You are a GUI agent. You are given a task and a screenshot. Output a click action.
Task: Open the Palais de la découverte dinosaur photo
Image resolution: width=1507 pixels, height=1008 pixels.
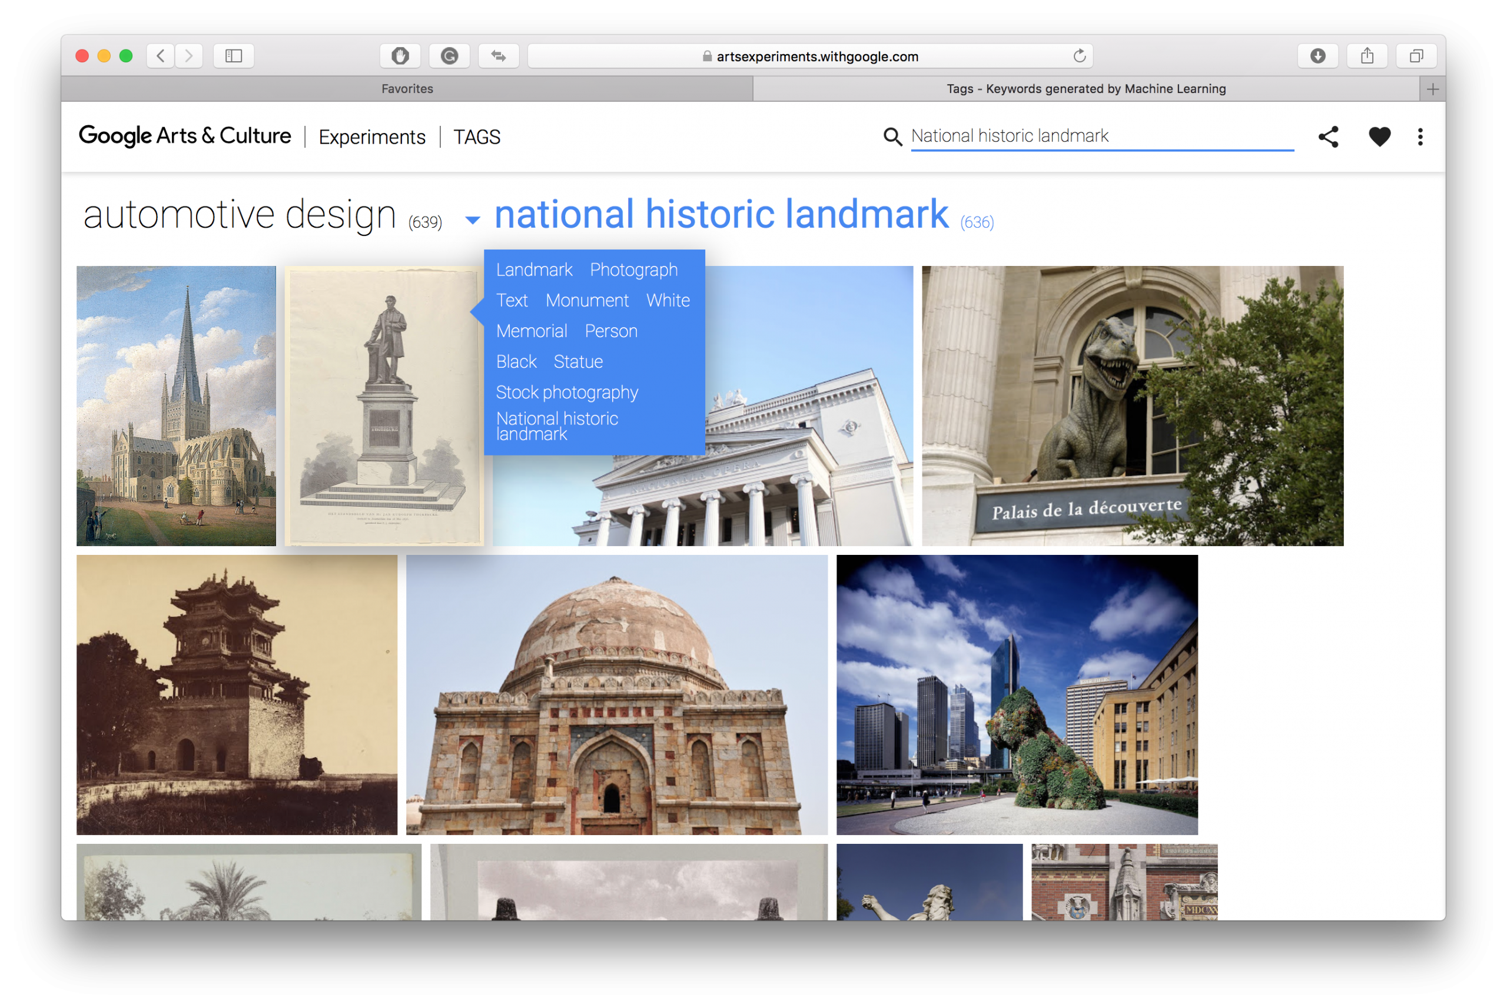(1132, 405)
